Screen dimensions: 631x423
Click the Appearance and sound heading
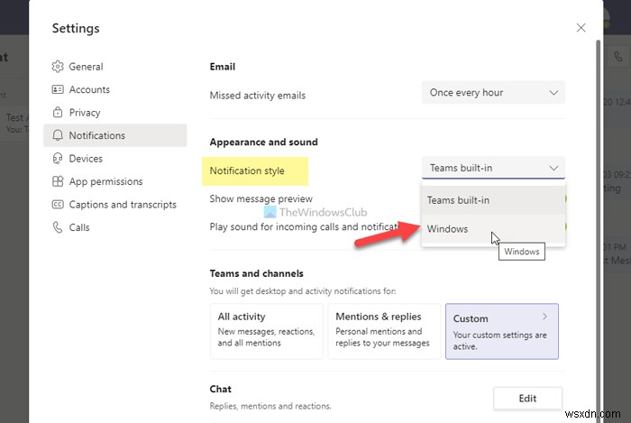click(x=263, y=143)
